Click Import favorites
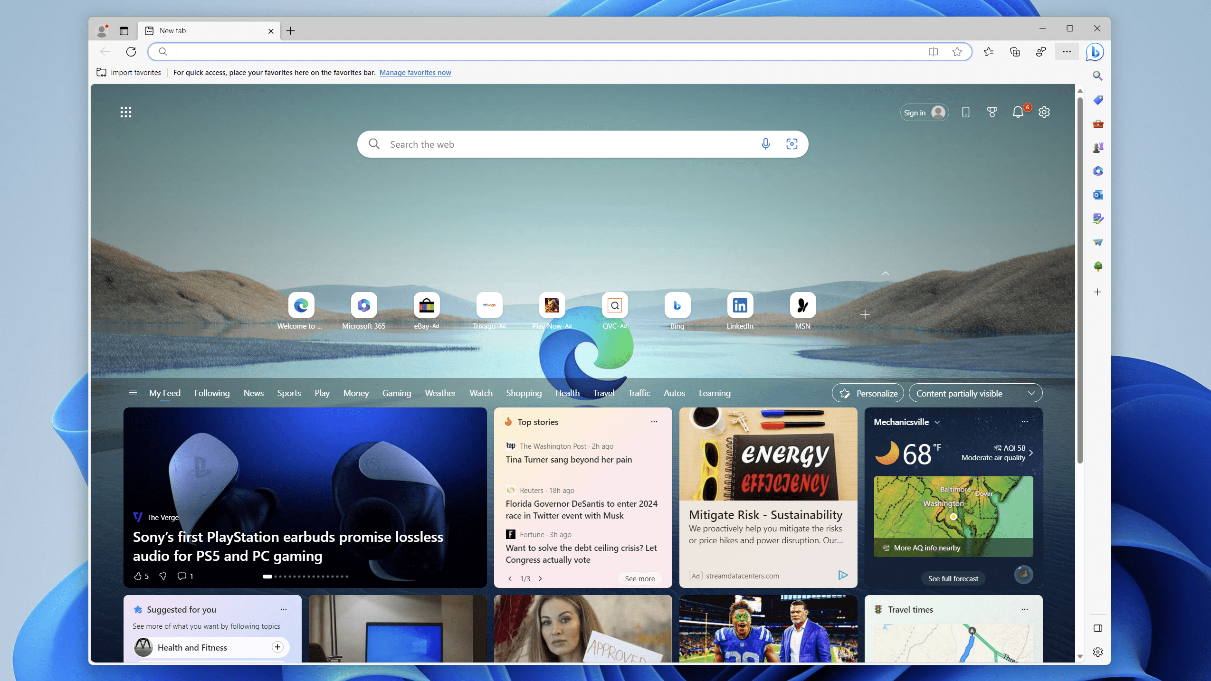1211x681 pixels. [x=129, y=73]
